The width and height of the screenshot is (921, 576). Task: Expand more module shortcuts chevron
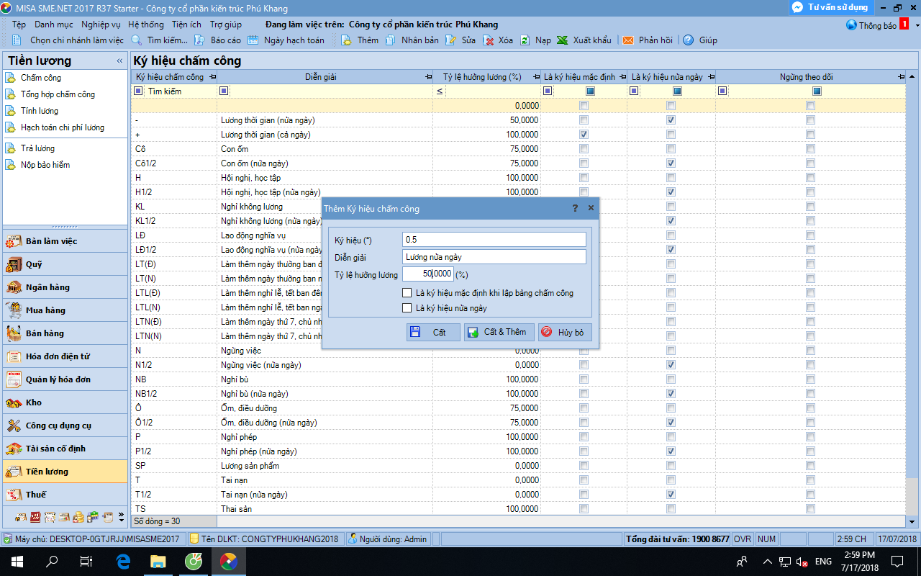[x=121, y=516]
